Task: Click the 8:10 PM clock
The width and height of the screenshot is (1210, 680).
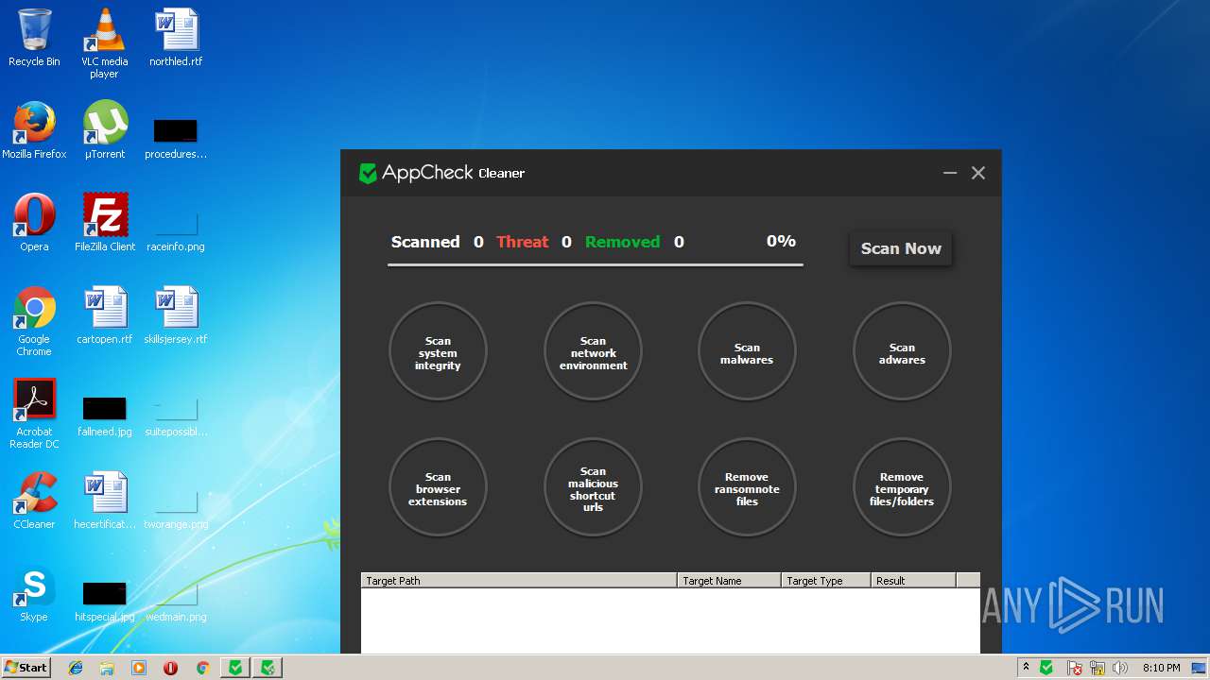Action: tap(1161, 668)
